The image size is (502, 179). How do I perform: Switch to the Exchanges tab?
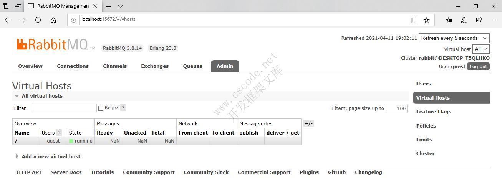tap(154, 66)
